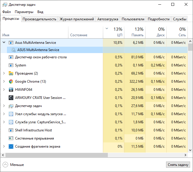Select the 26,5 МБ memory cell
The width and height of the screenshot is (193, 172).
click(x=135, y=90)
